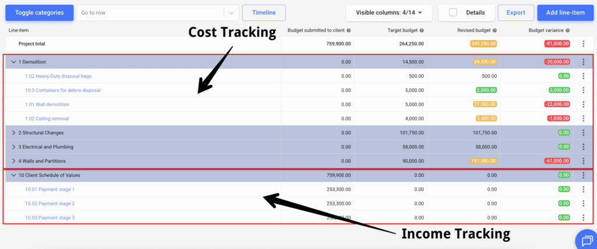Click the Add line-item button
Image resolution: width=597 pixels, height=249 pixels.
(x=566, y=13)
